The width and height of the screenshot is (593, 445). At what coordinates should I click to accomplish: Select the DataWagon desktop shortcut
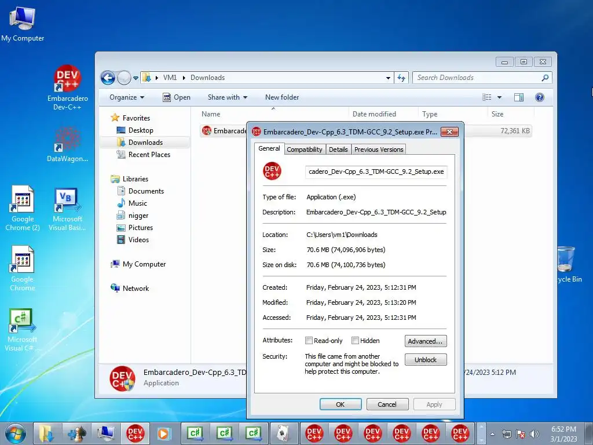pyautogui.click(x=67, y=144)
